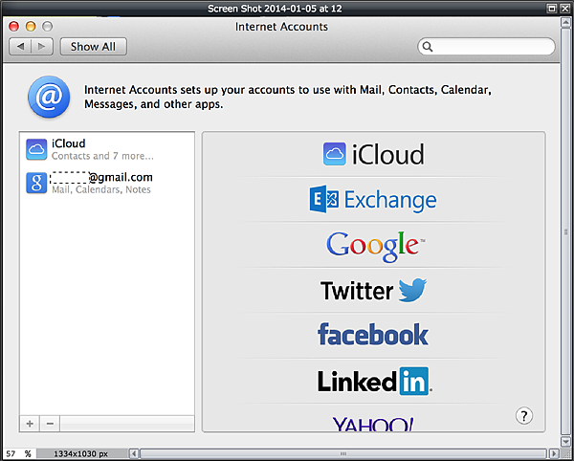The width and height of the screenshot is (574, 461).
Task: Click the Show All button
Action: pyautogui.click(x=94, y=47)
